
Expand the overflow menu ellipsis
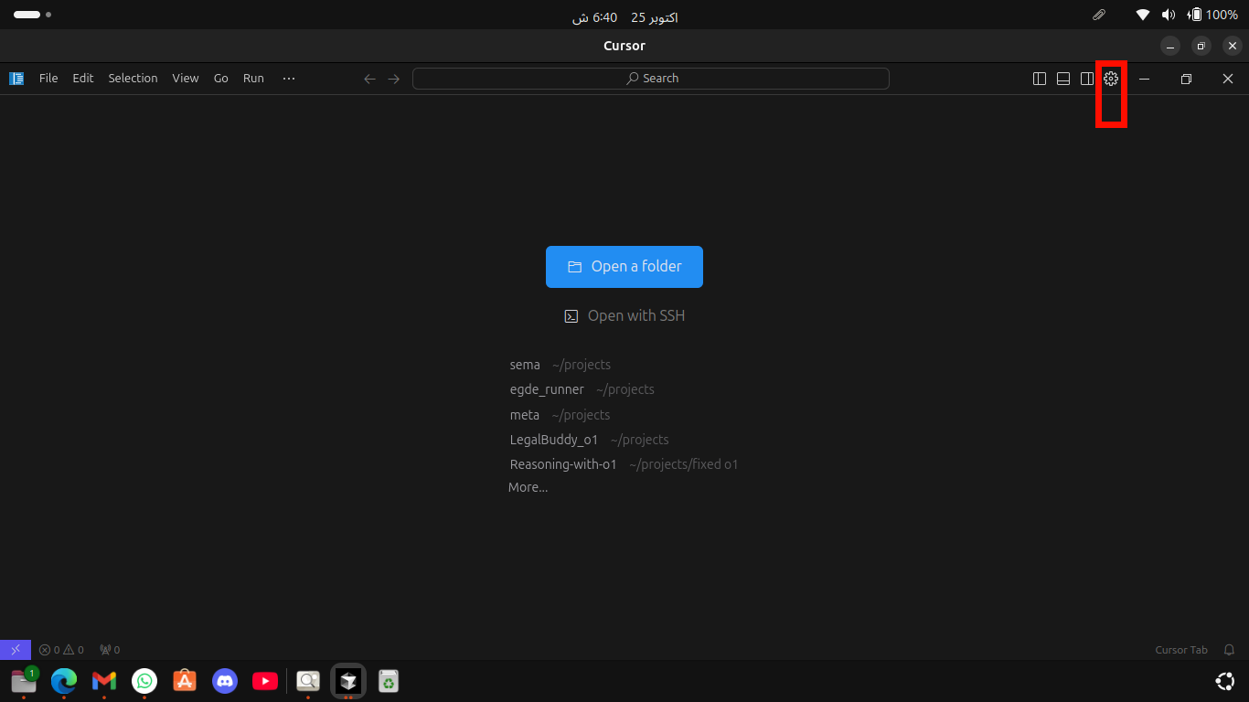289,79
